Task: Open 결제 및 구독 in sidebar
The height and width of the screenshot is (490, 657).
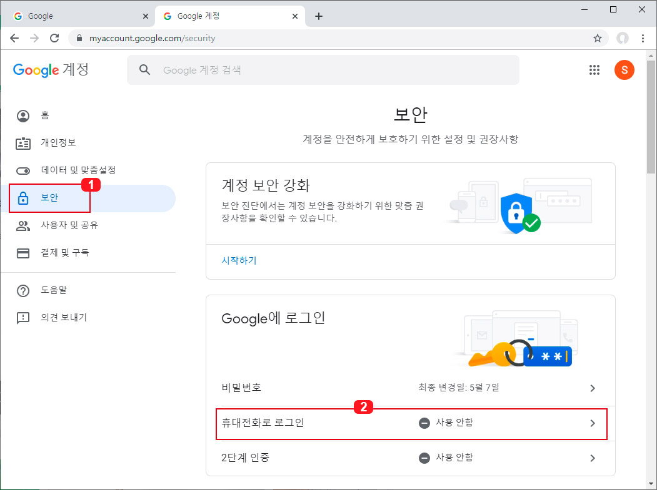Action: click(88, 253)
